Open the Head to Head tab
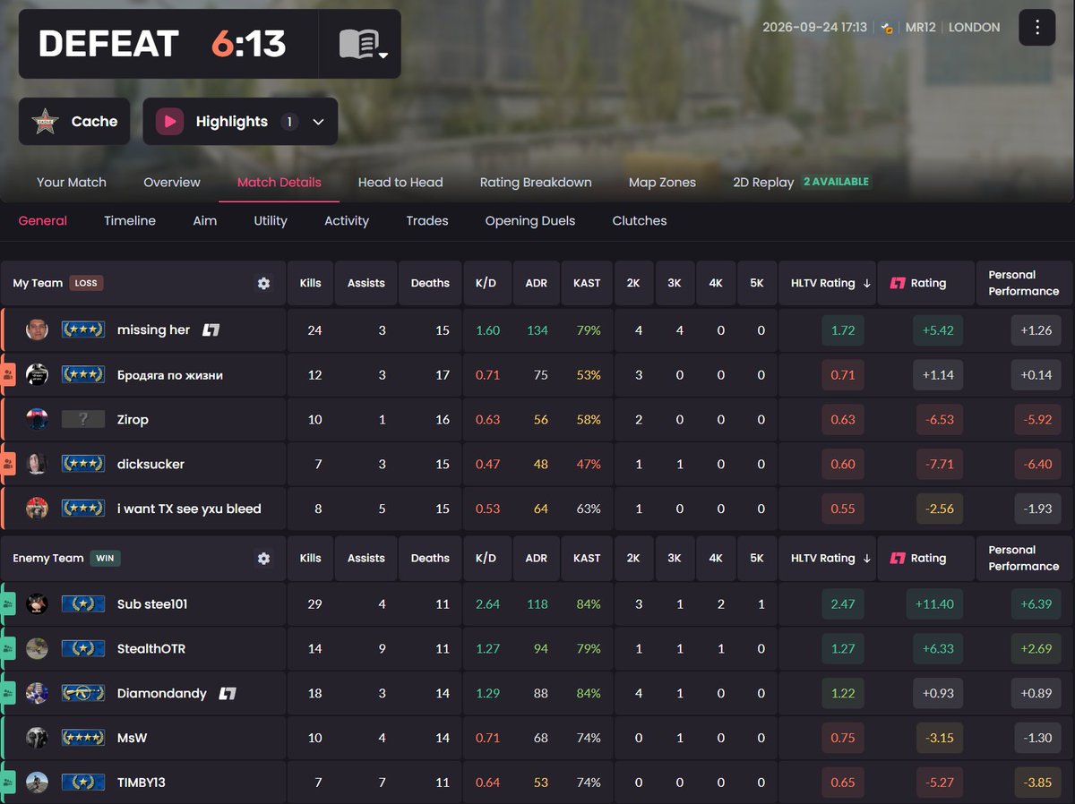The height and width of the screenshot is (804, 1075). 400,182
